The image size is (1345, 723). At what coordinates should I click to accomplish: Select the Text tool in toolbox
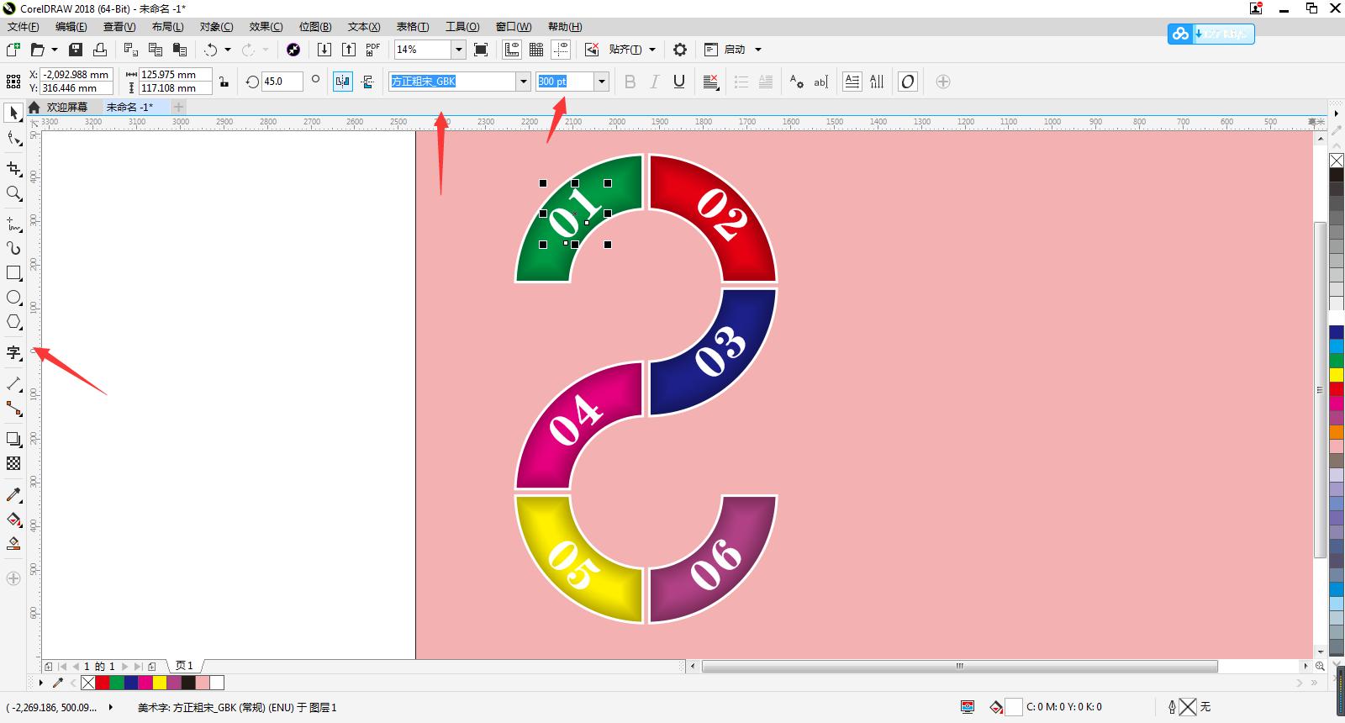coord(13,353)
